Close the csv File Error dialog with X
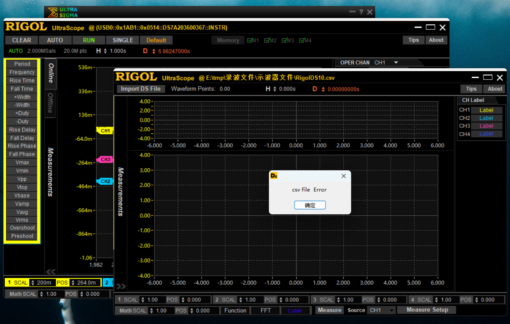Viewport: 510px width, 324px height. tap(344, 176)
